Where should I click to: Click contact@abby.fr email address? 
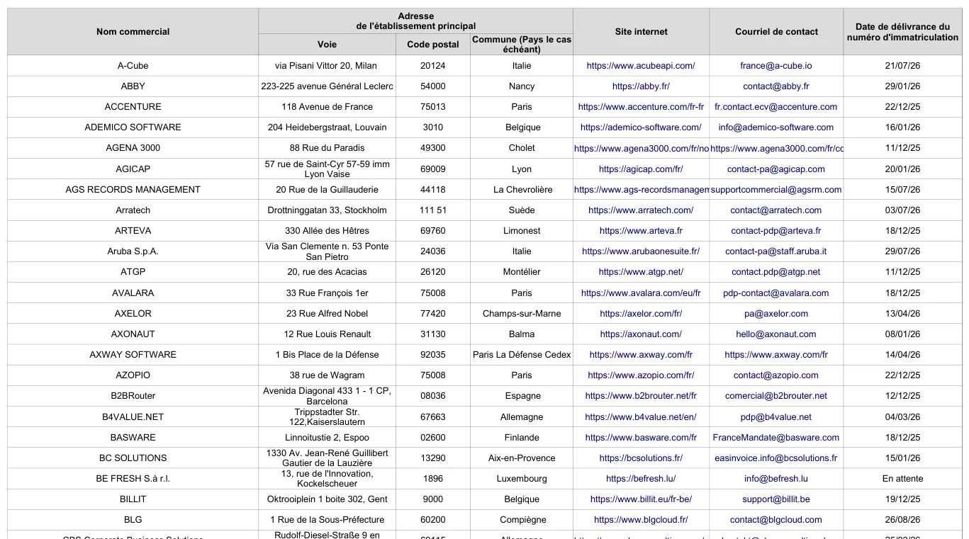tap(776, 86)
